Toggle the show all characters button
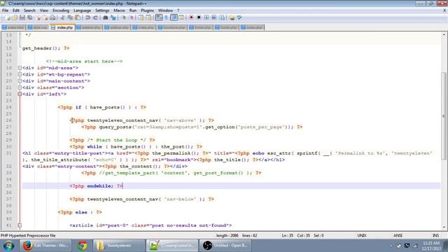 pyautogui.click(x=167, y=17)
